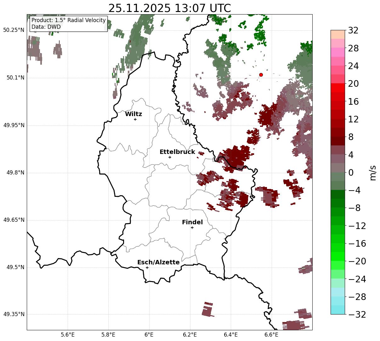The width and height of the screenshot is (380, 341).
Task: Click the 5.8°E longitude label
Action: (108, 335)
